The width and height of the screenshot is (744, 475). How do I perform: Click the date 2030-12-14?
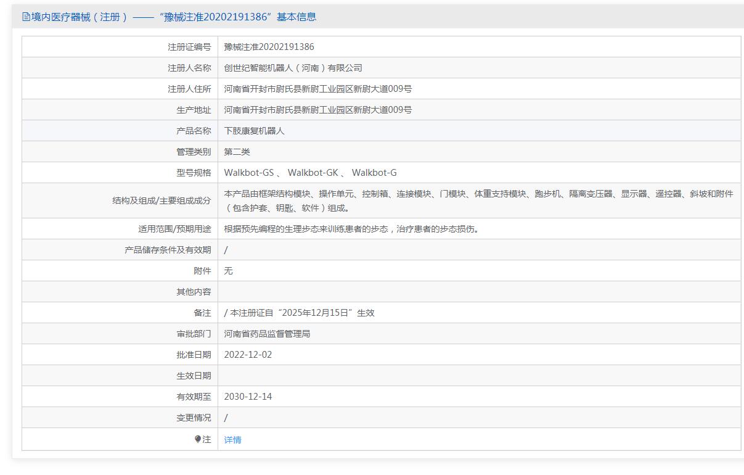pyautogui.click(x=248, y=397)
